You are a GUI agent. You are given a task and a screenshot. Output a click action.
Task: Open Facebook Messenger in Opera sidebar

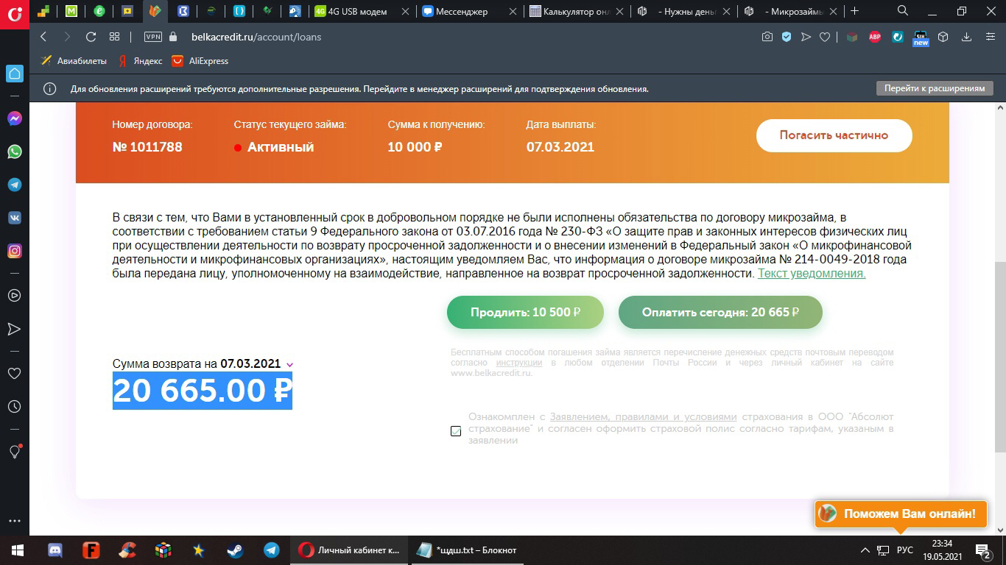tap(14, 118)
